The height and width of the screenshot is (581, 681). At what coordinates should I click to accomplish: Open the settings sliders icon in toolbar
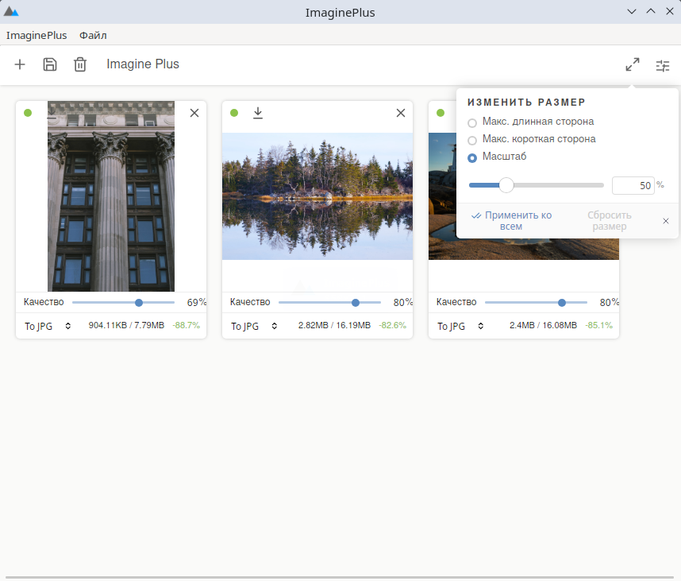(x=662, y=66)
